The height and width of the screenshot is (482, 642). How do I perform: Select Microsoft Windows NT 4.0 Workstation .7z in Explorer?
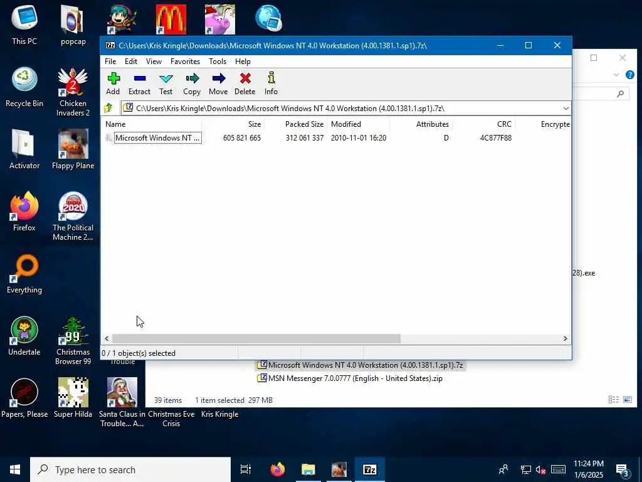point(360,365)
